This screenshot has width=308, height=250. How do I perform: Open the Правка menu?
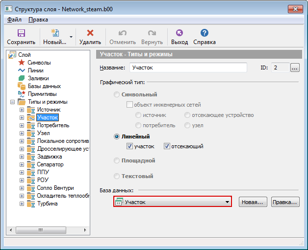38,20
